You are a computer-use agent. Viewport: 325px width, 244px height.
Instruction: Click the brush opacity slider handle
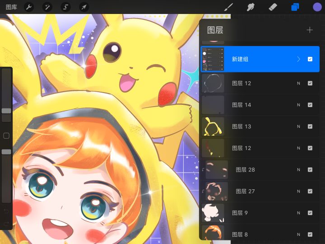6,152
